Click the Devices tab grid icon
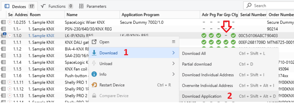 pyautogui.click(x=7, y=6)
